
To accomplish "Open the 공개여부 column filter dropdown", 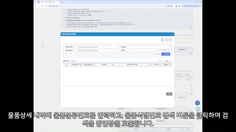I will coord(160,65).
